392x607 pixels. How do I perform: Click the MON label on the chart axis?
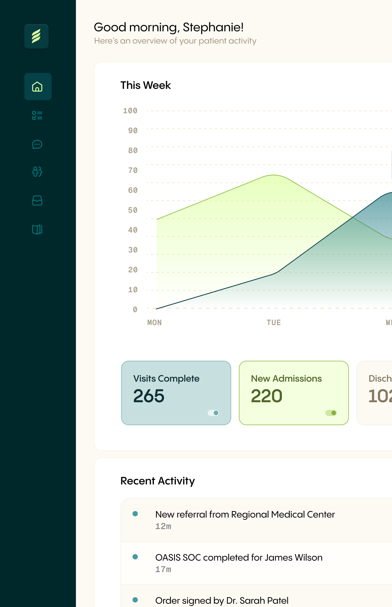tap(155, 323)
